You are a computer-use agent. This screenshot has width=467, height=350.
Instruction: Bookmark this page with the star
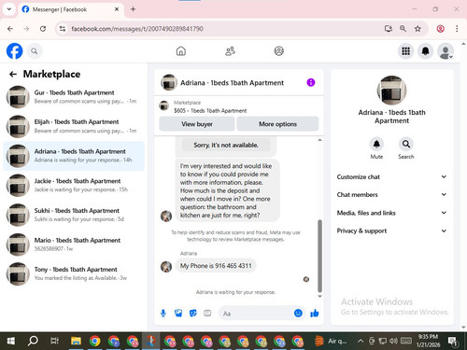417,29
